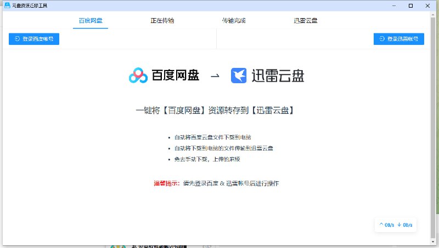Click the bullet 自动将百度云盘文件下载到电脑
This screenshot has width=439, height=248.
212,137
